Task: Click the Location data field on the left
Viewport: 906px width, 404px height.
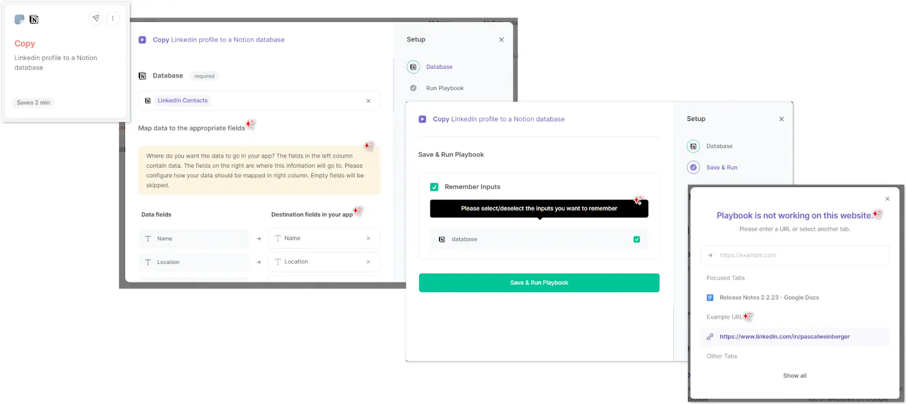Action: click(193, 262)
